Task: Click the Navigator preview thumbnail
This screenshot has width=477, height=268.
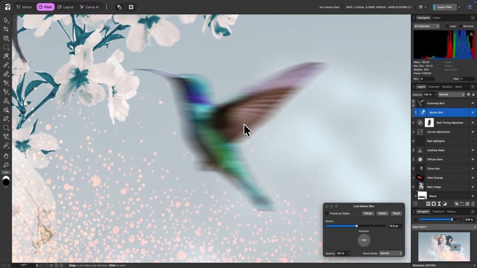Action: point(444,247)
